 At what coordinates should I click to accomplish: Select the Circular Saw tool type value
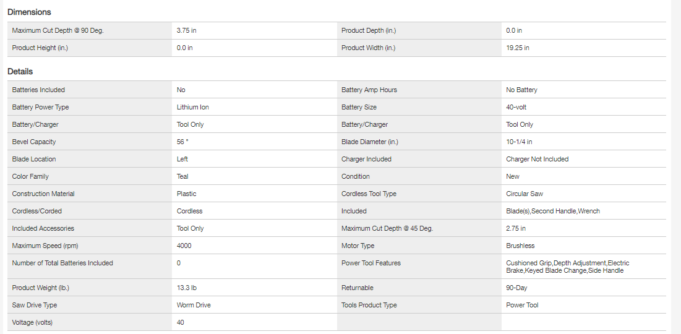[x=525, y=194]
